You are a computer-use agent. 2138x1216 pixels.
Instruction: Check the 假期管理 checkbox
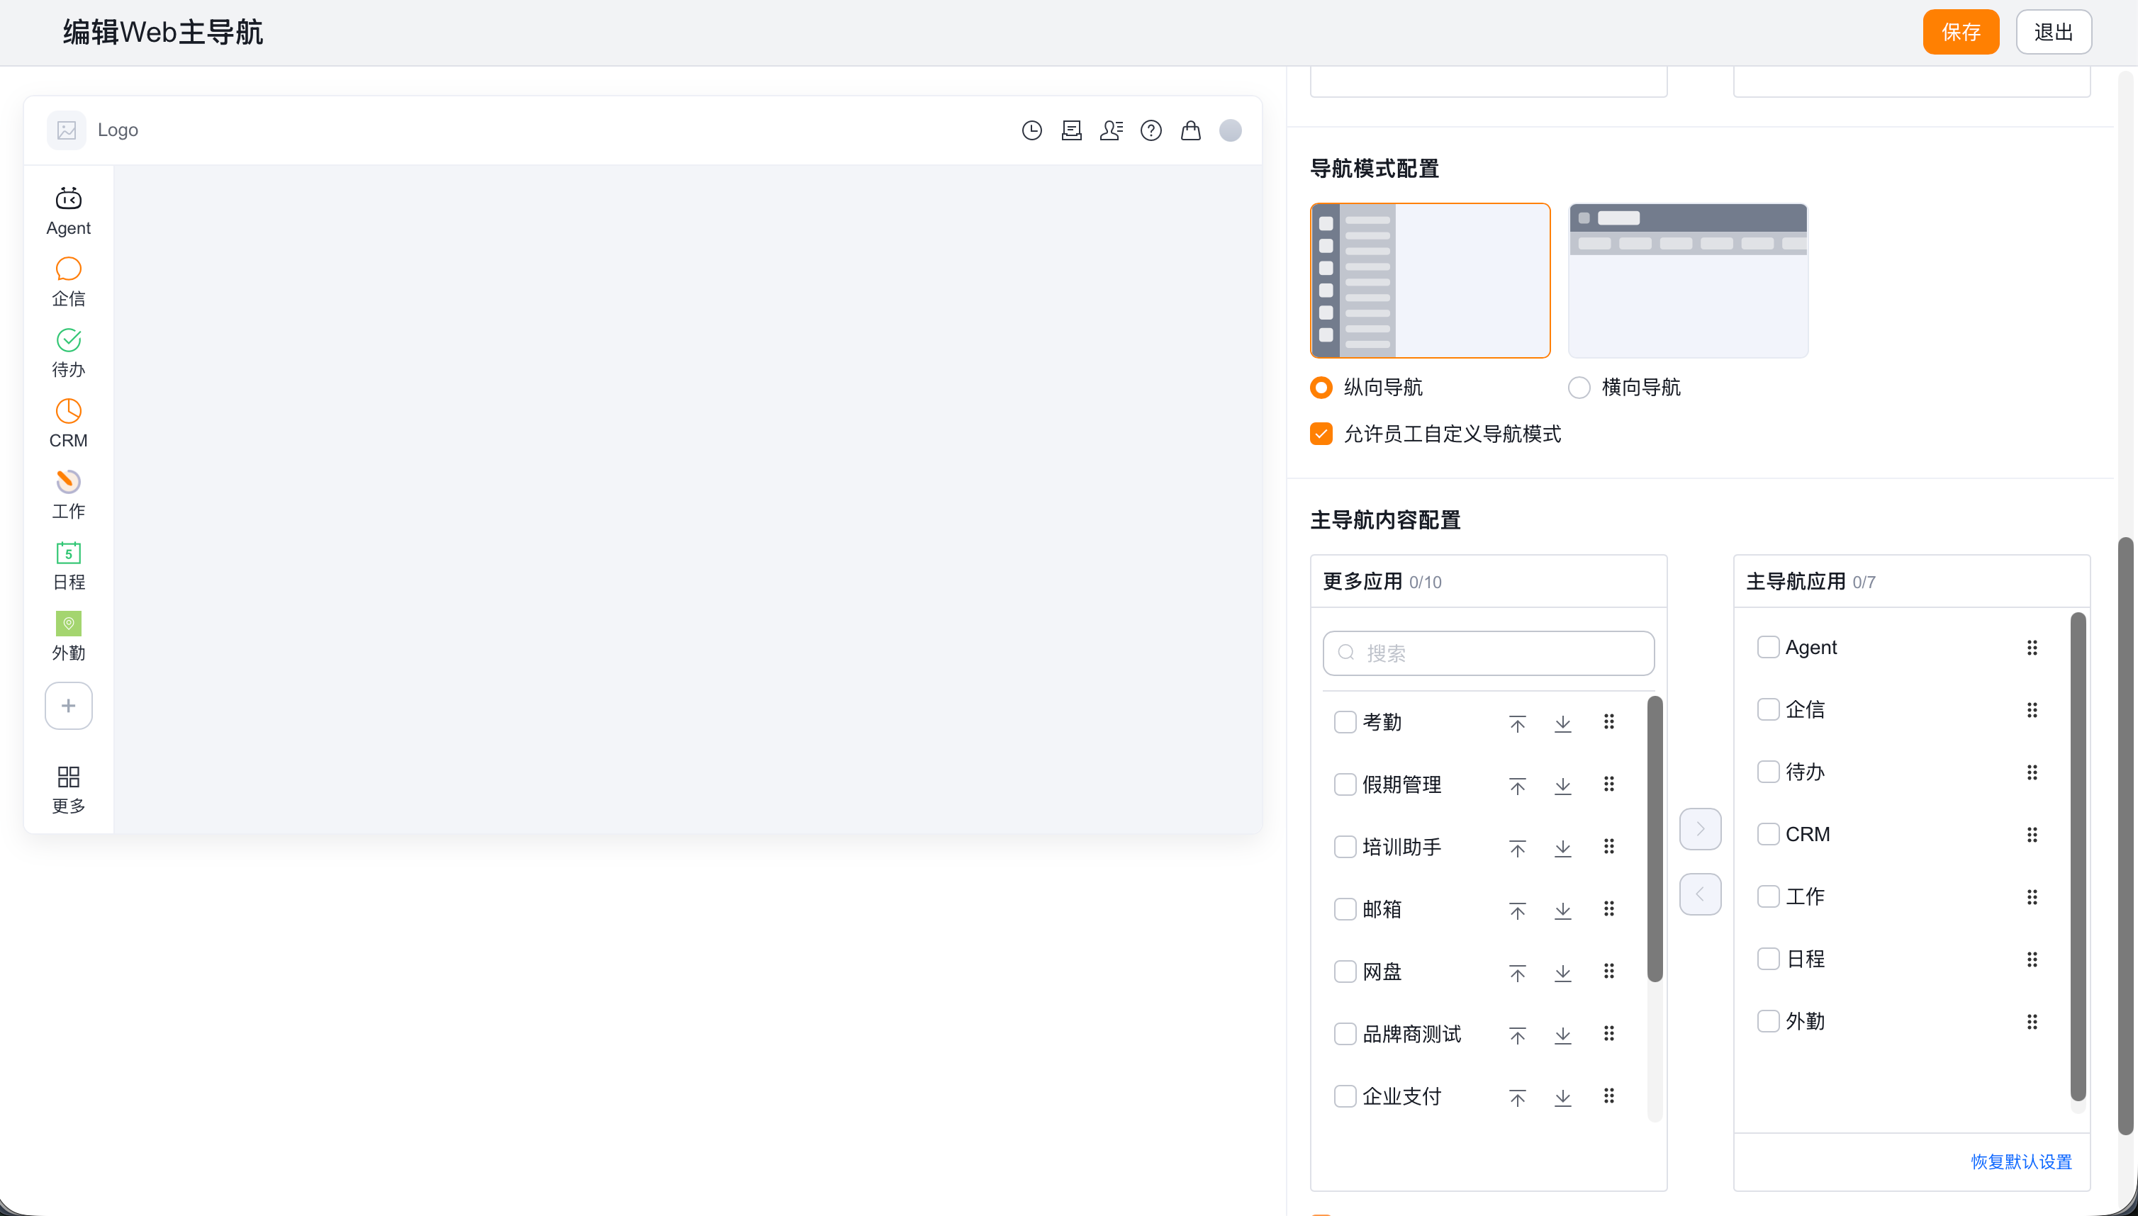[x=1344, y=784]
